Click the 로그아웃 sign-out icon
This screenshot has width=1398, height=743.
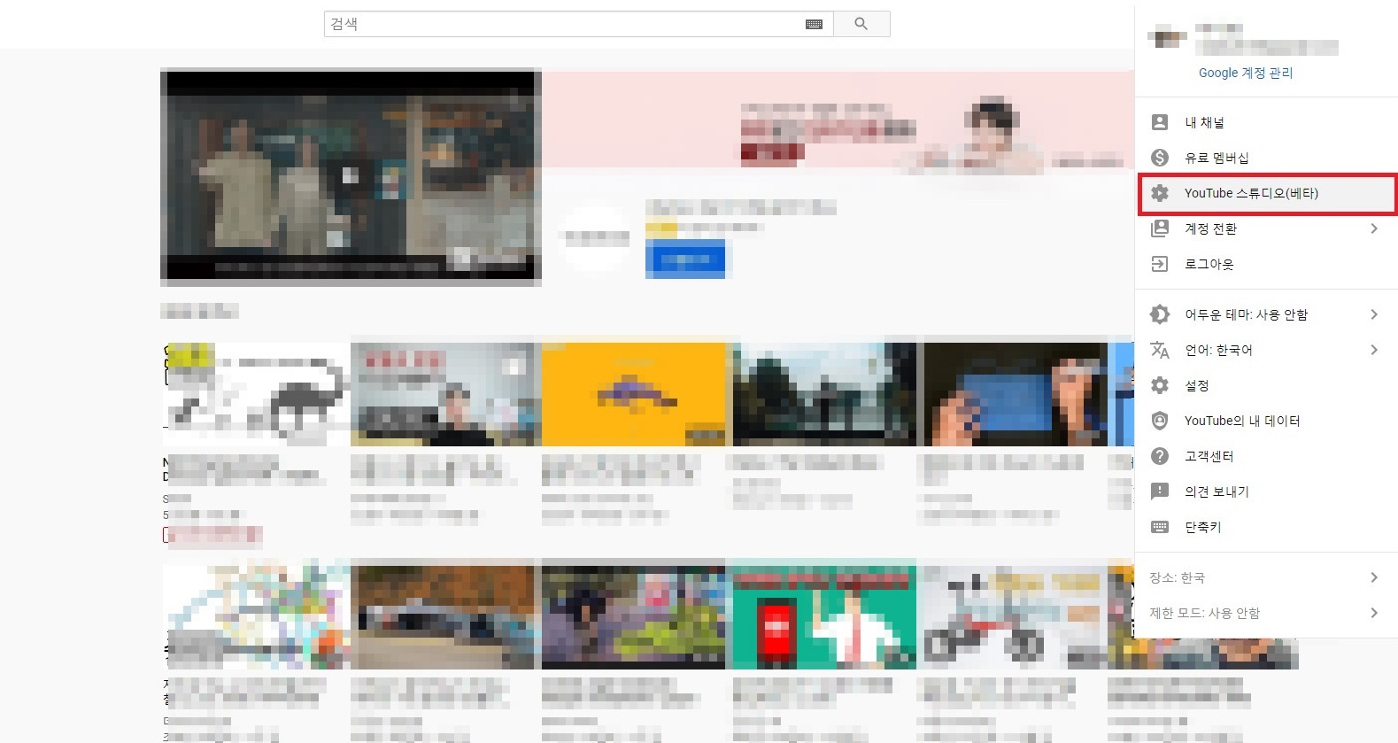1159,264
